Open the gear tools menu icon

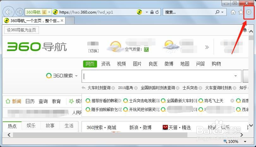249,12
